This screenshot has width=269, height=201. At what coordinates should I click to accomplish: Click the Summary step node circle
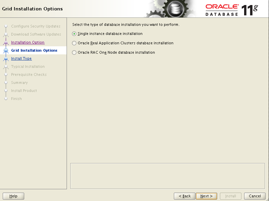pyautogui.click(x=6, y=83)
